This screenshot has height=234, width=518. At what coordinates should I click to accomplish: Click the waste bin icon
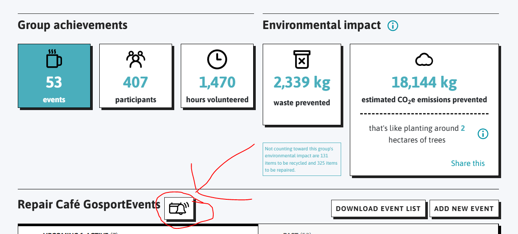click(x=302, y=59)
